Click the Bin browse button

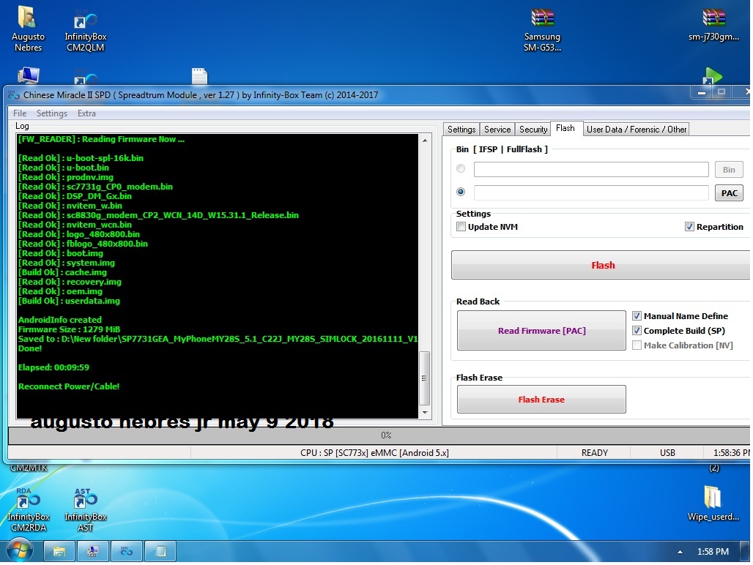[x=729, y=169]
